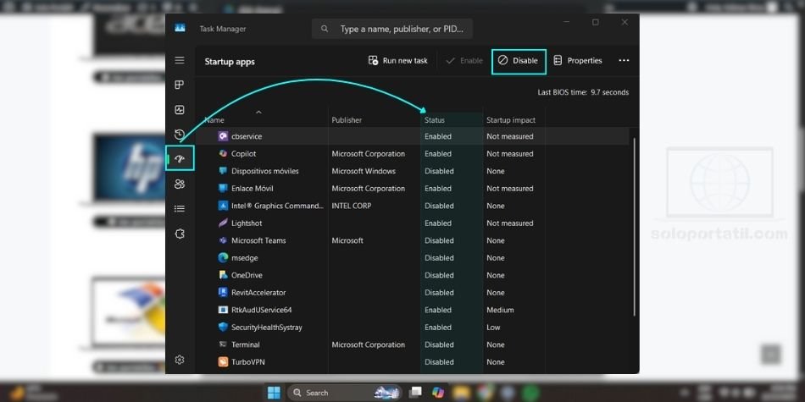Open the more options ellipsis menu

(624, 61)
